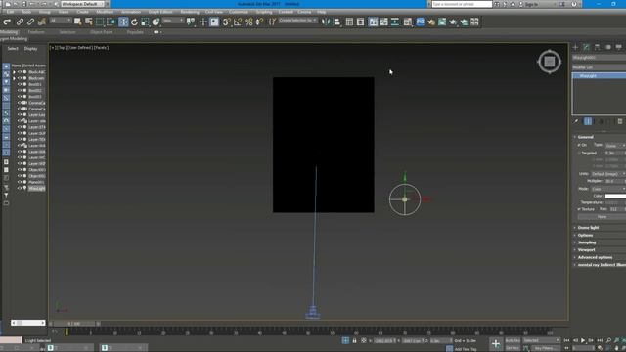This screenshot has width=626, height=352.
Task: Open the Hierarchy command panel tab
Action: [x=597, y=47]
